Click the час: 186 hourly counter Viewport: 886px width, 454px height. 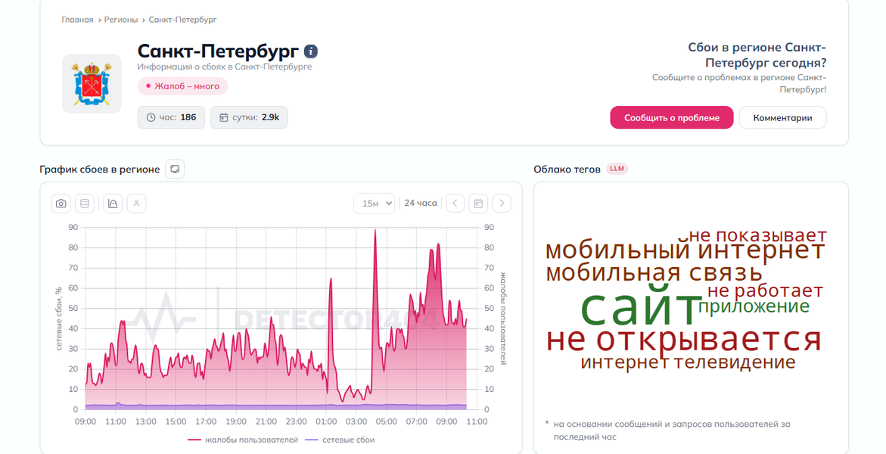tap(171, 117)
